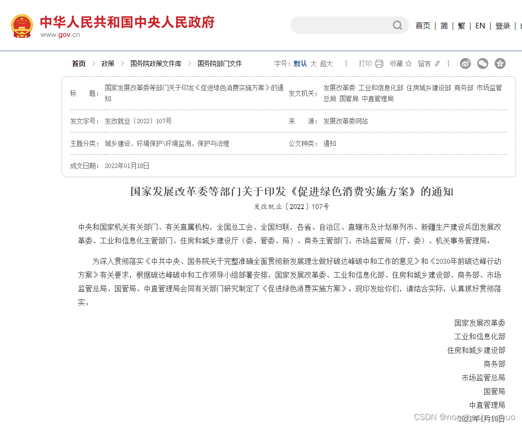Click signature line 住房和城乡建设部
This screenshot has width=522, height=426.
pyautogui.click(x=476, y=350)
